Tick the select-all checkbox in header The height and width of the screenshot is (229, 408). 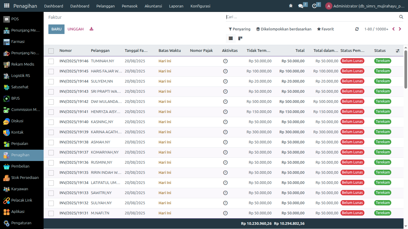tap(51, 51)
